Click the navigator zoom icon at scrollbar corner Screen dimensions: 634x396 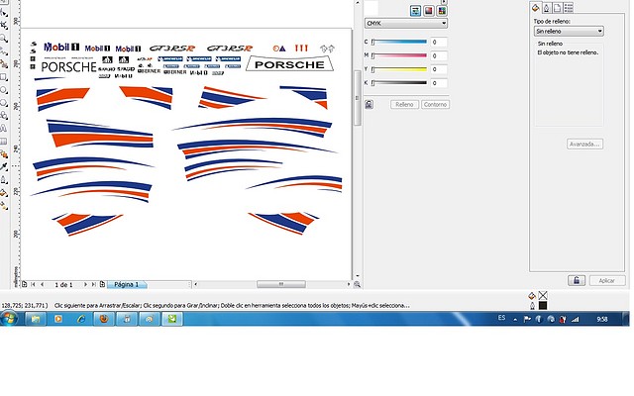coord(357,284)
